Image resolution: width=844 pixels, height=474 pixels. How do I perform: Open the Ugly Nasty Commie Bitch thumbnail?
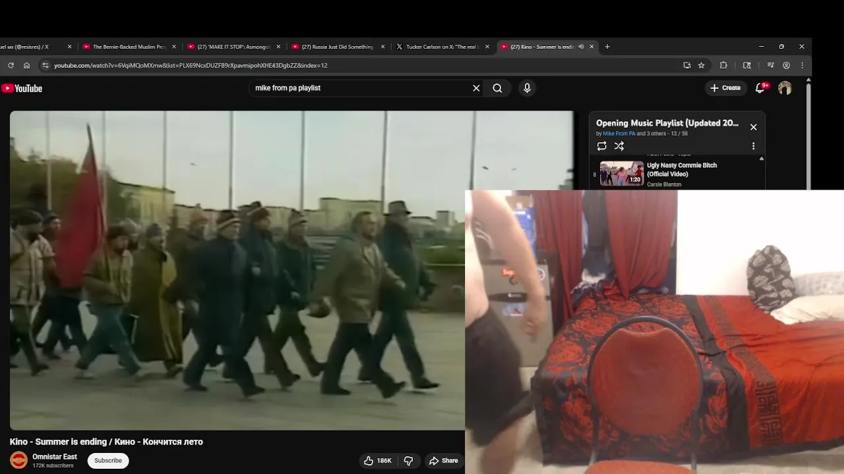point(622,174)
